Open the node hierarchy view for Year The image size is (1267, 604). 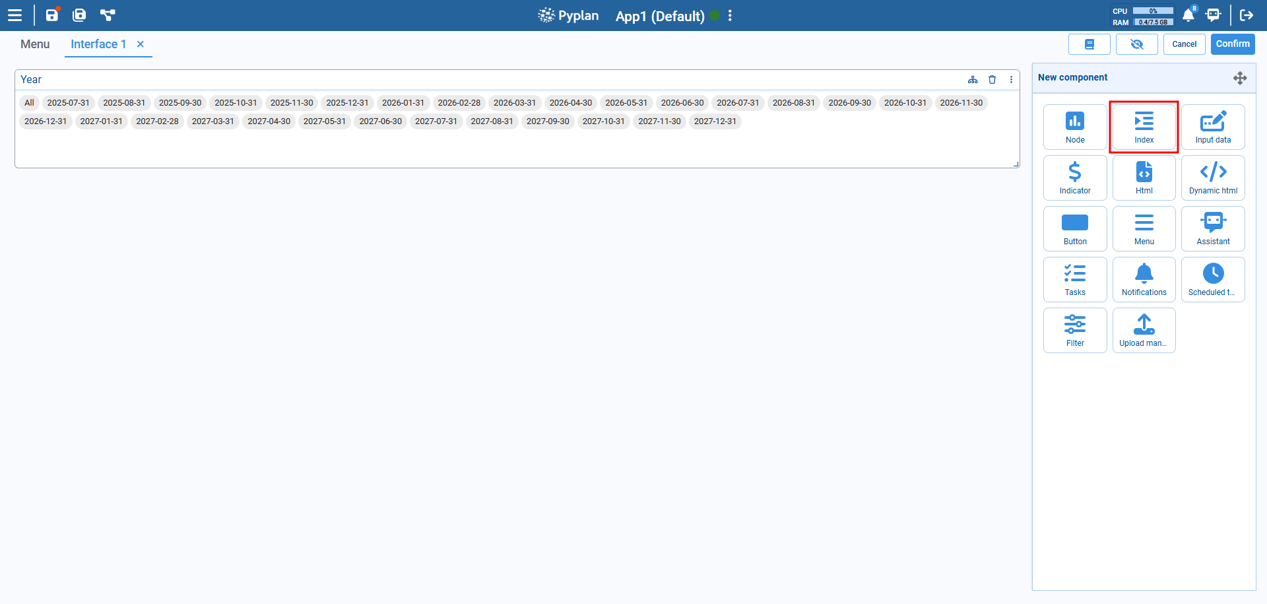(x=973, y=79)
